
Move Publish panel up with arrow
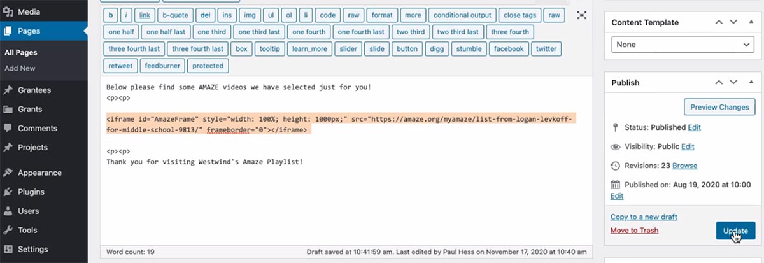(x=719, y=82)
